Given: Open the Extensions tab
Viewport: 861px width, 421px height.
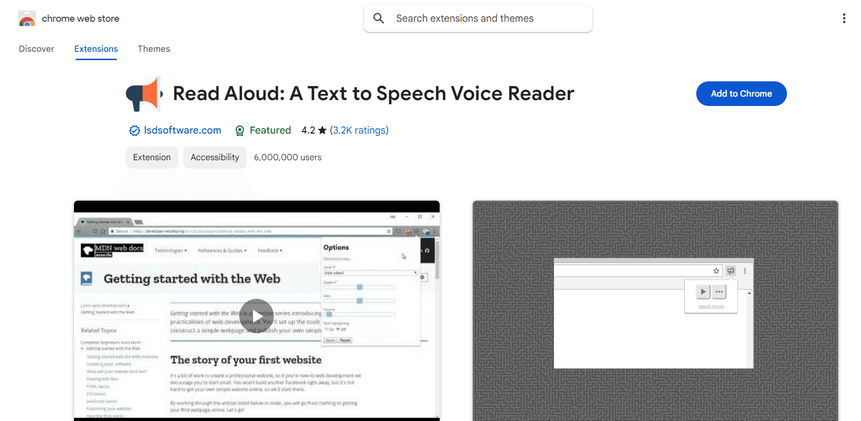Looking at the screenshot, I should click(96, 49).
